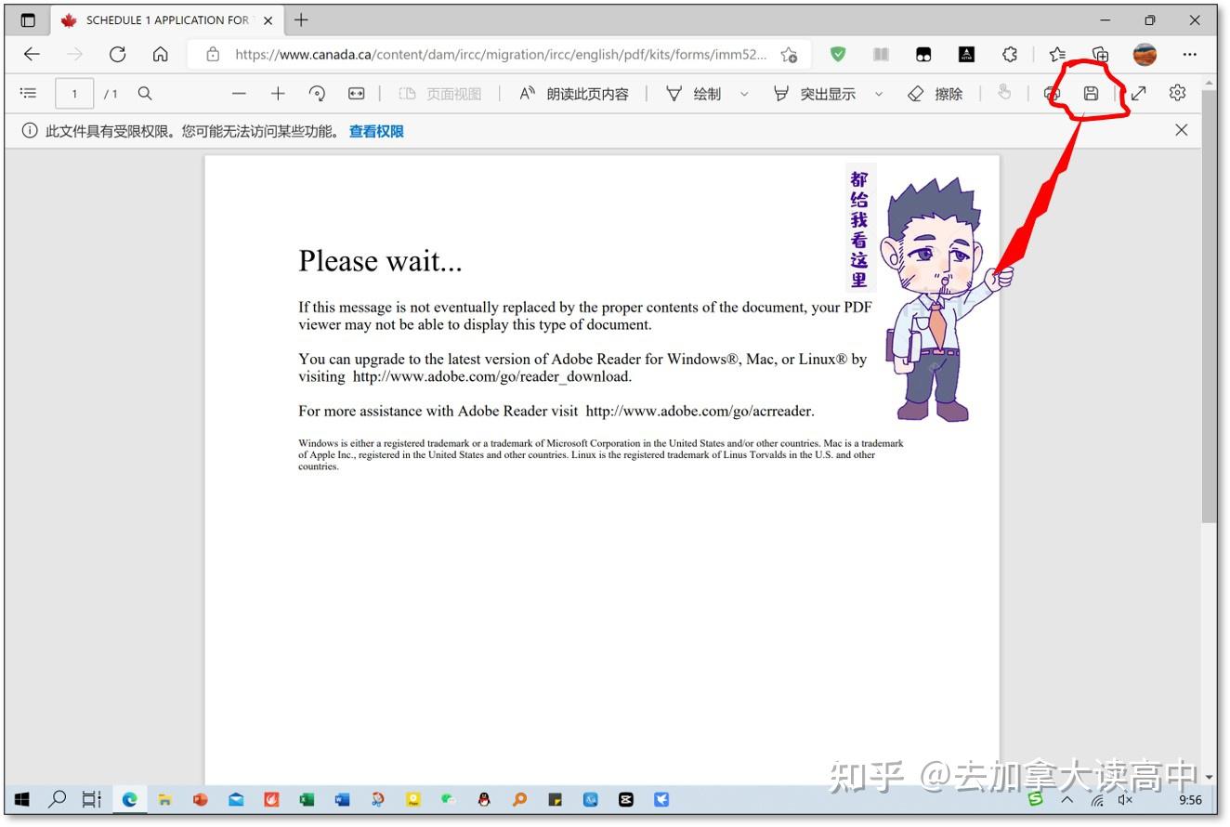
Task: Rotate the PDF page
Action: [317, 93]
